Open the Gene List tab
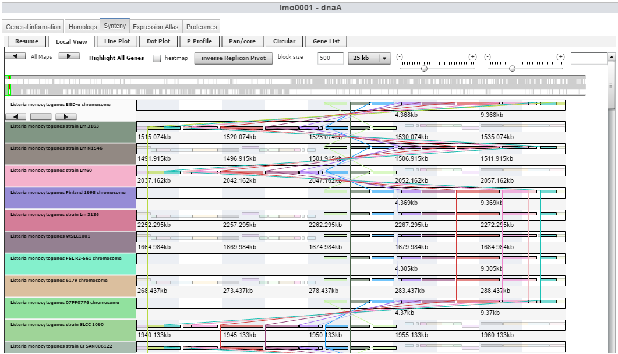The width and height of the screenshot is (618, 354). tap(326, 41)
